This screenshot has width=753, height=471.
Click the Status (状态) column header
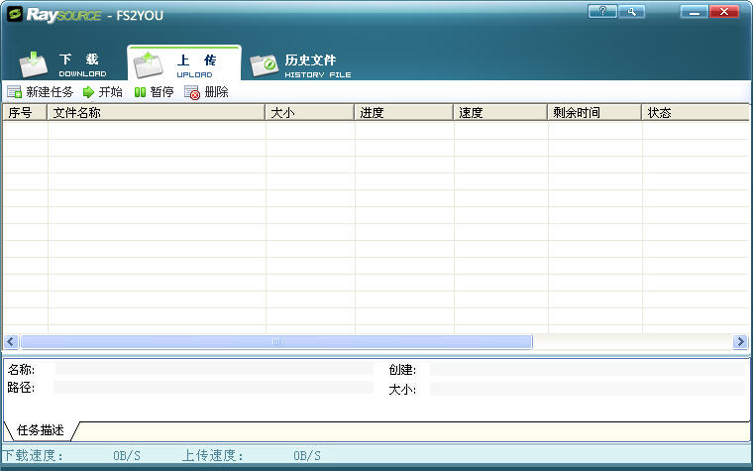(694, 113)
